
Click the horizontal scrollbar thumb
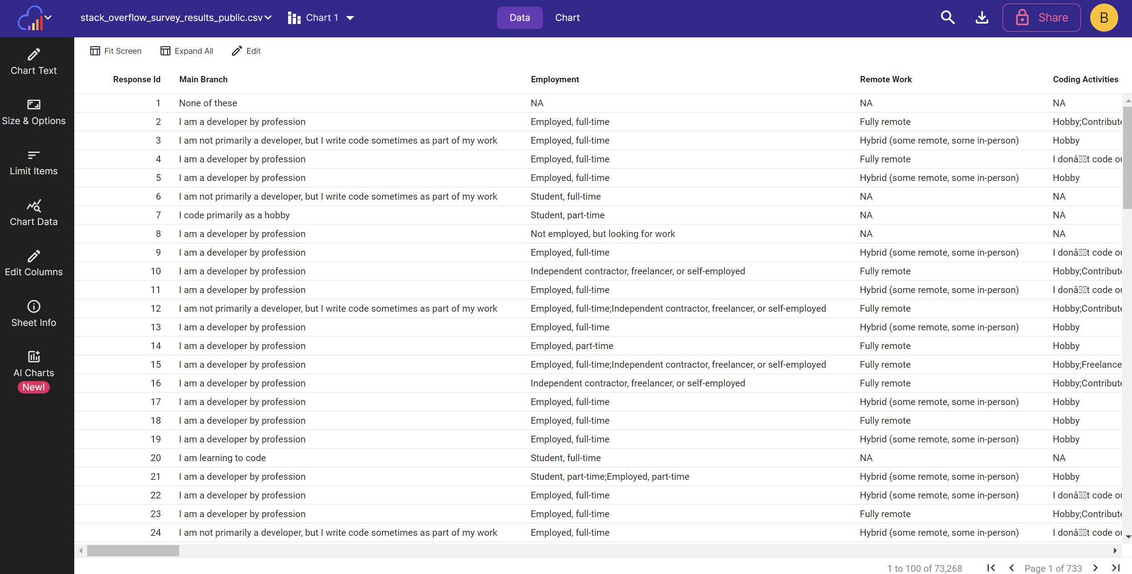pos(133,550)
